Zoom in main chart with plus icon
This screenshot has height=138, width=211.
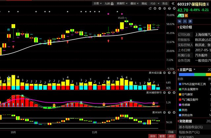coord(155,9)
